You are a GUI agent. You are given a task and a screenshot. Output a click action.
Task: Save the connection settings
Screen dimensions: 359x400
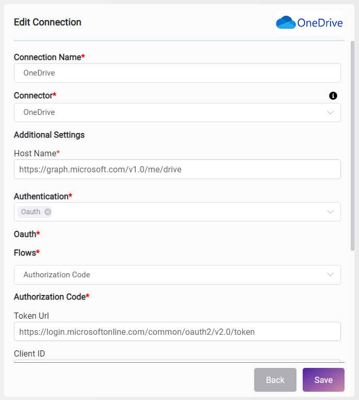323,380
